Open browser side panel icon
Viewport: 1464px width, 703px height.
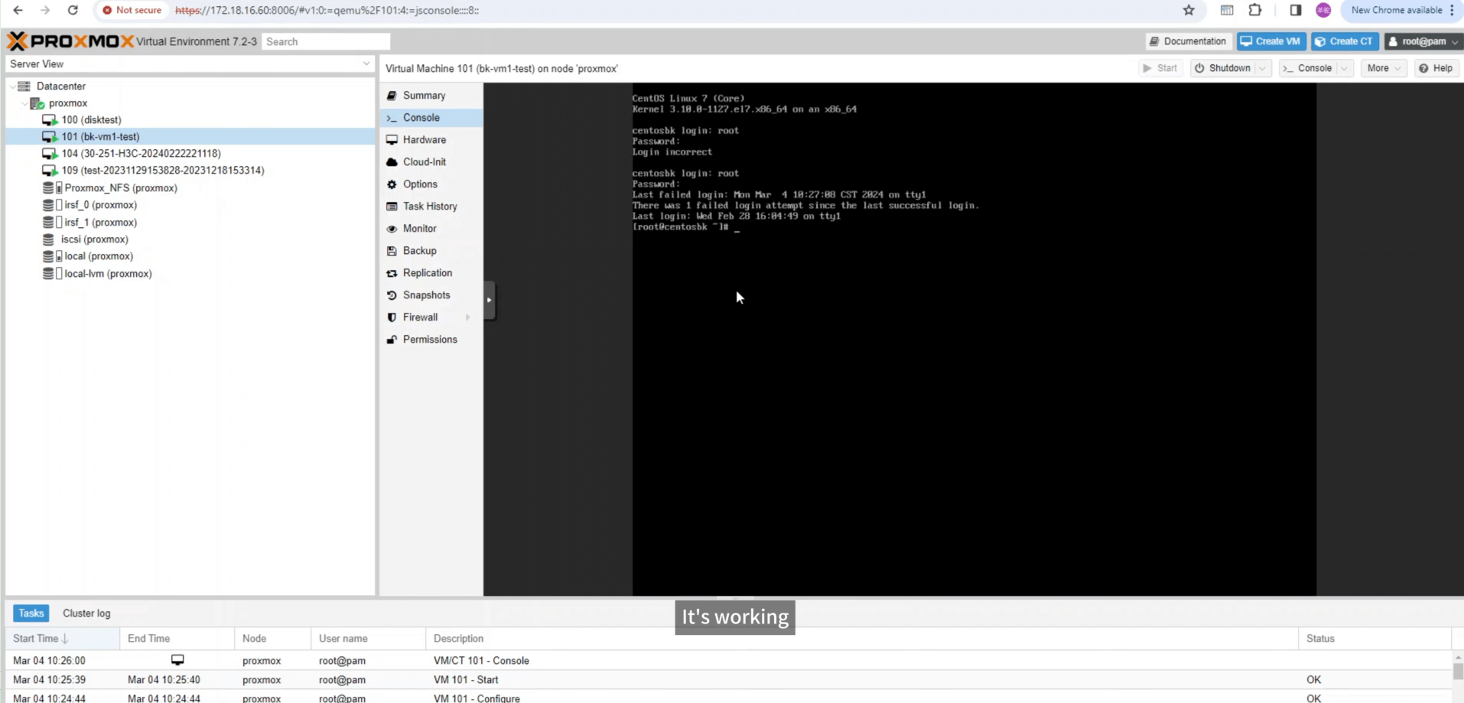click(x=1295, y=10)
